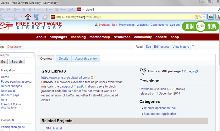220x131 pixels.
Task: Open the RSS feed icon in the URL bar
Action: coord(196,17)
